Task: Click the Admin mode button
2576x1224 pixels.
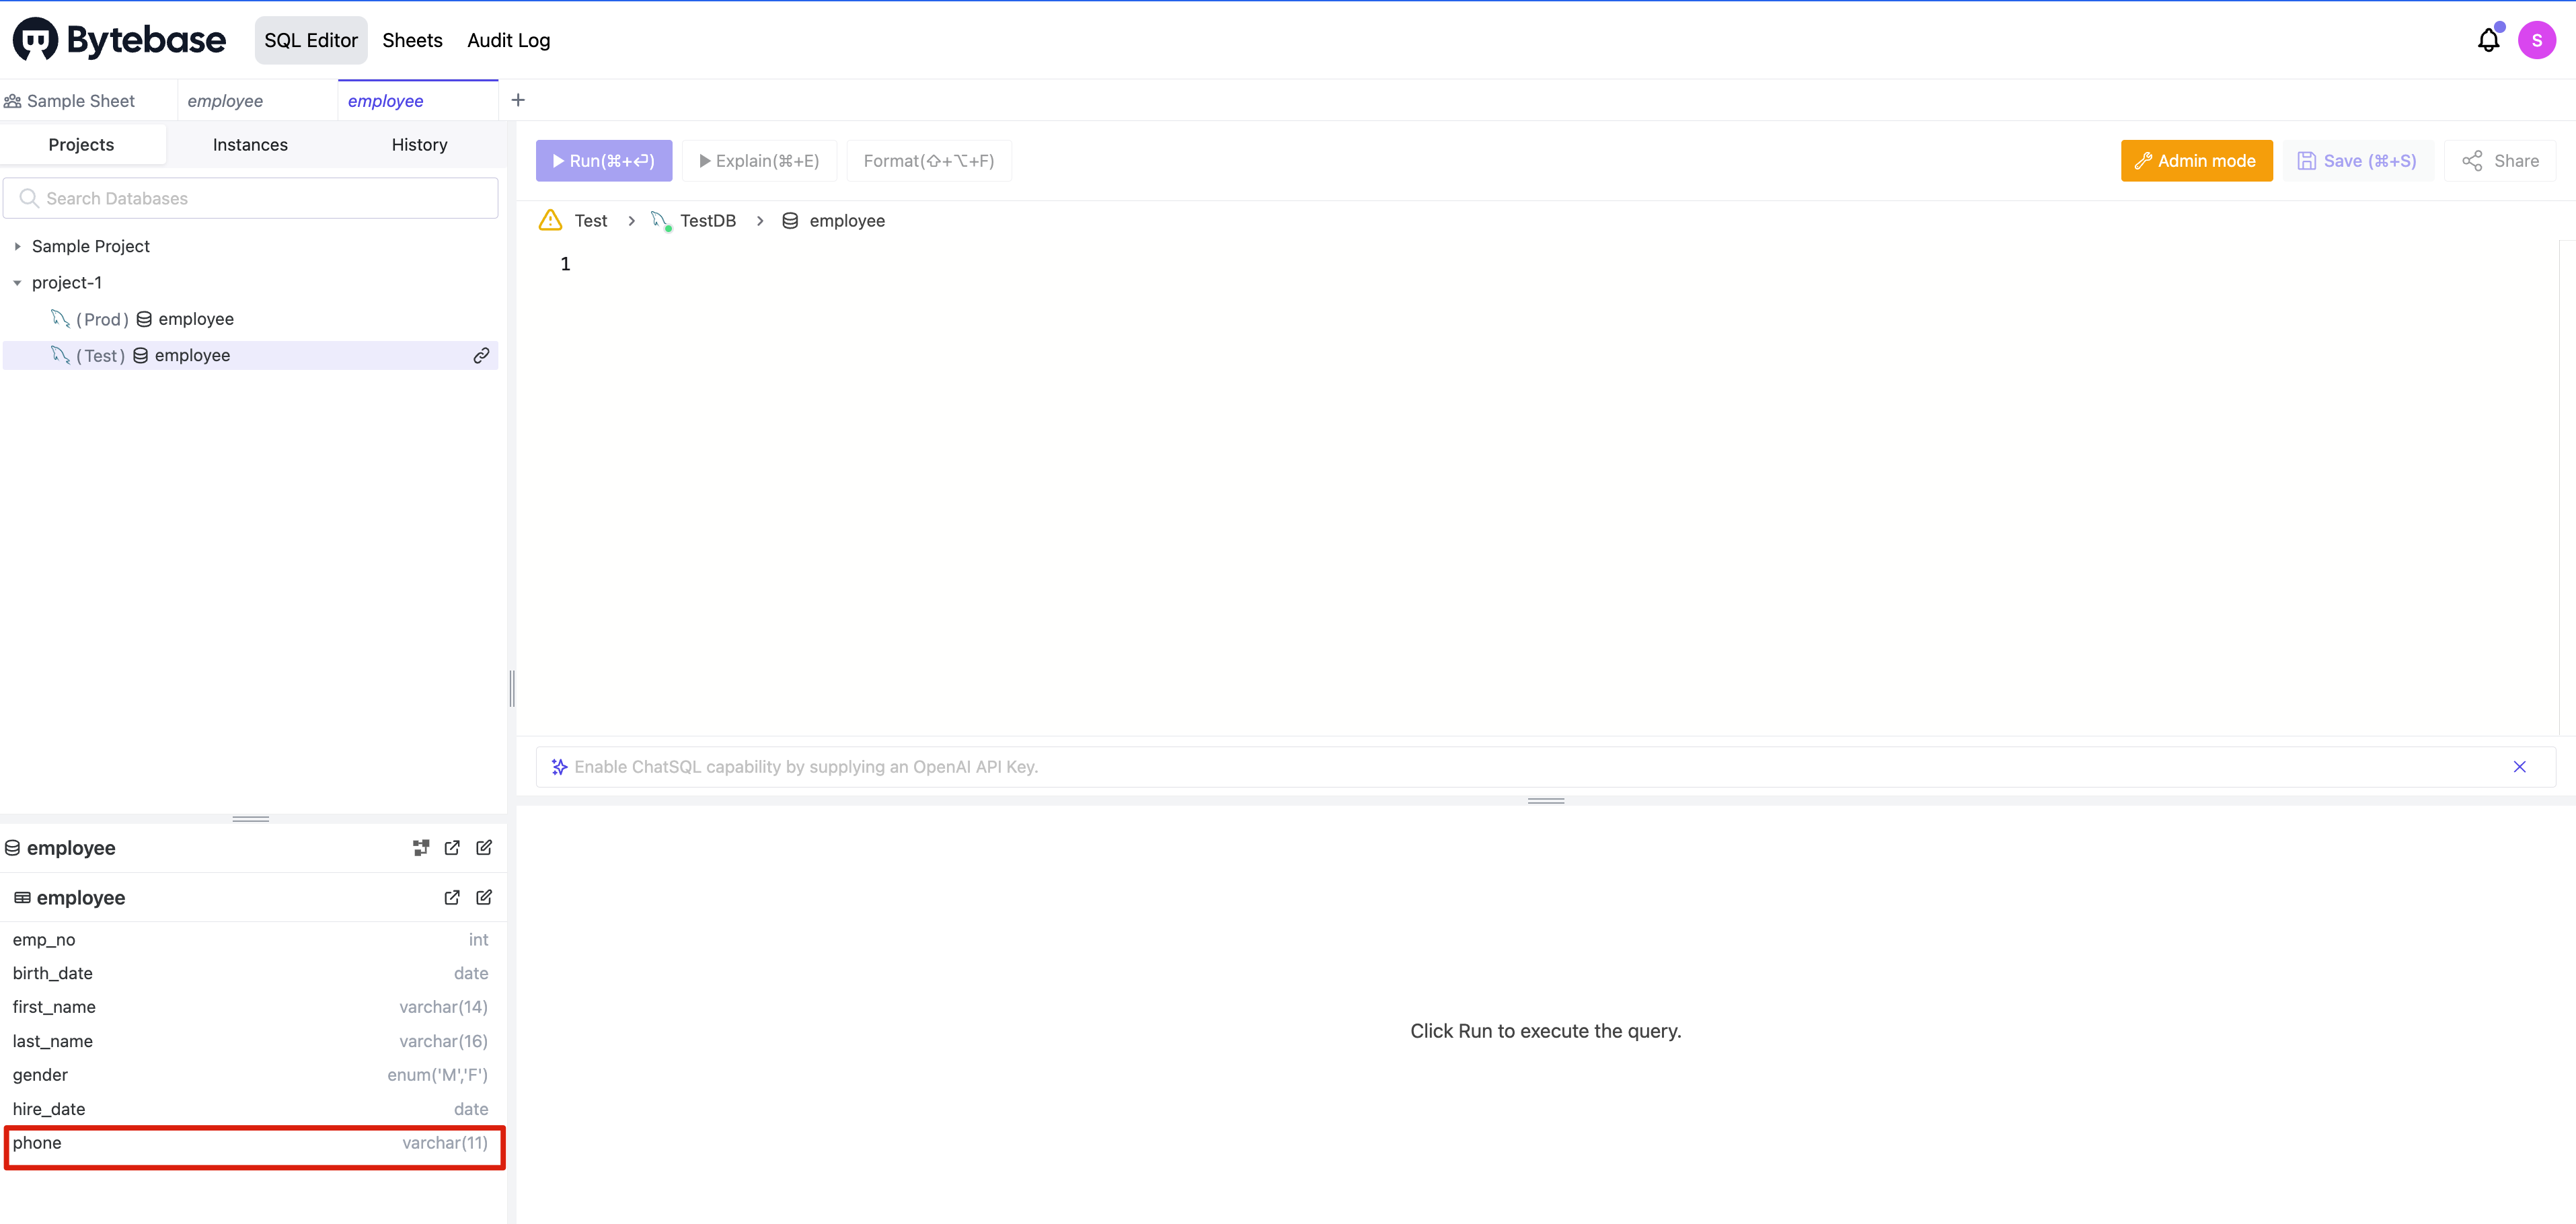Action: (2196, 161)
